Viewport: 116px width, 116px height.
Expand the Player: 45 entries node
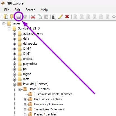pyautogui.click(x=25, y=115)
